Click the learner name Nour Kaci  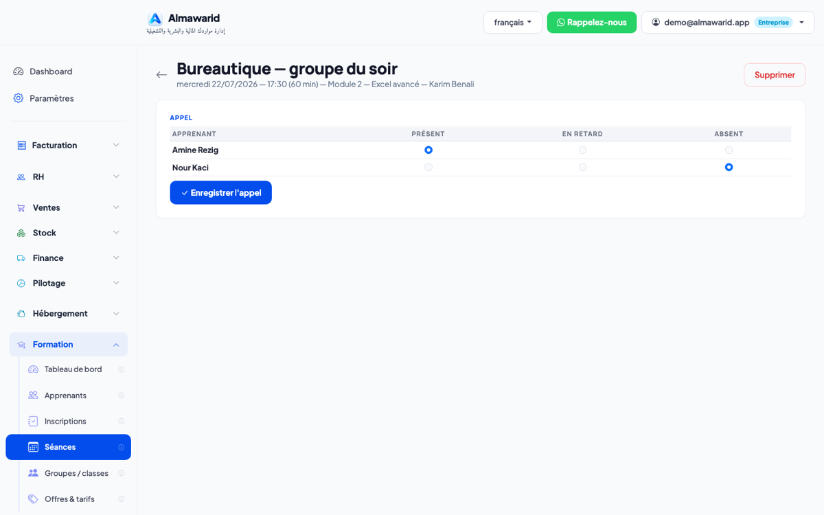190,168
